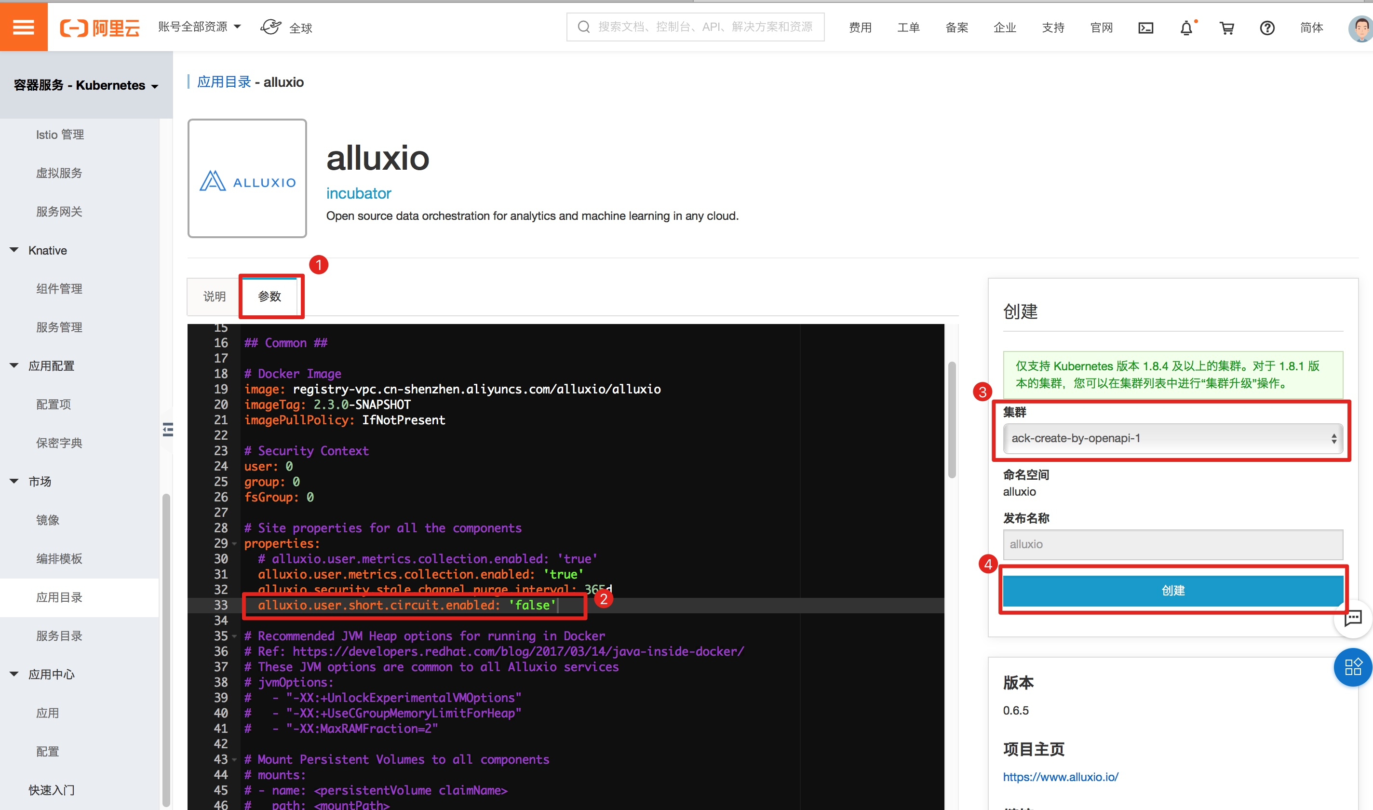The image size is (1373, 810).
Task: Open the 企业 top menu
Action: (x=1005, y=27)
